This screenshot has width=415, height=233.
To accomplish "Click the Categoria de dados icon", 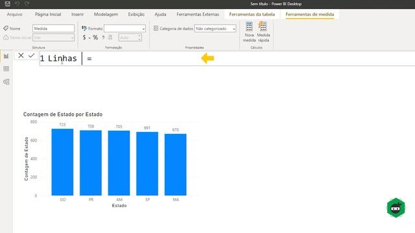I will [x=156, y=28].
